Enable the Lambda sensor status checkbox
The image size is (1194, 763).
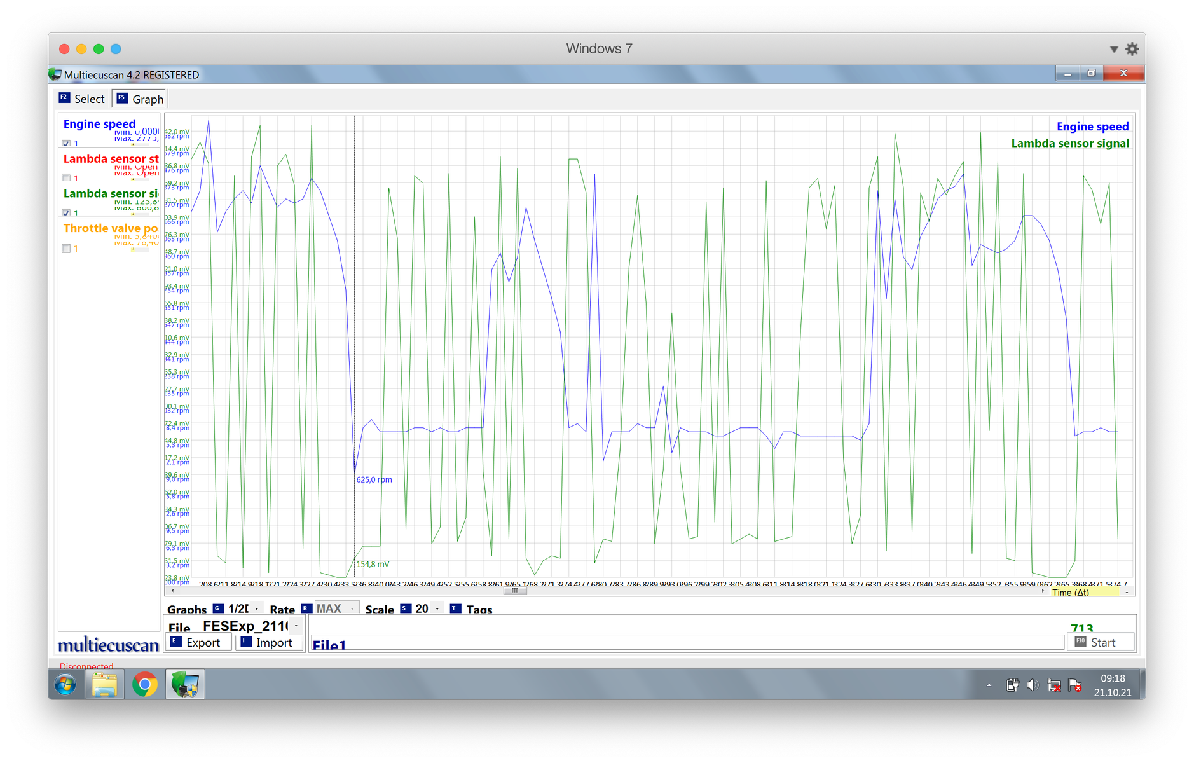point(66,178)
